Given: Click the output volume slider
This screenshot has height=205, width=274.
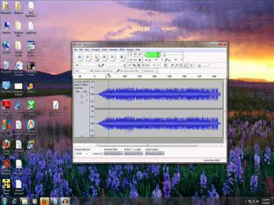Looking at the screenshot, I should pyautogui.click(x=90, y=65).
